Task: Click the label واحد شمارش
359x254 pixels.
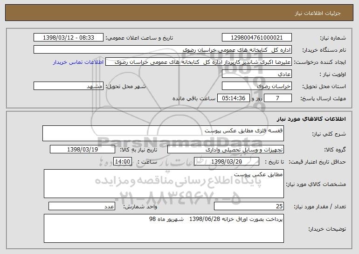Action: pyautogui.click(x=140, y=206)
